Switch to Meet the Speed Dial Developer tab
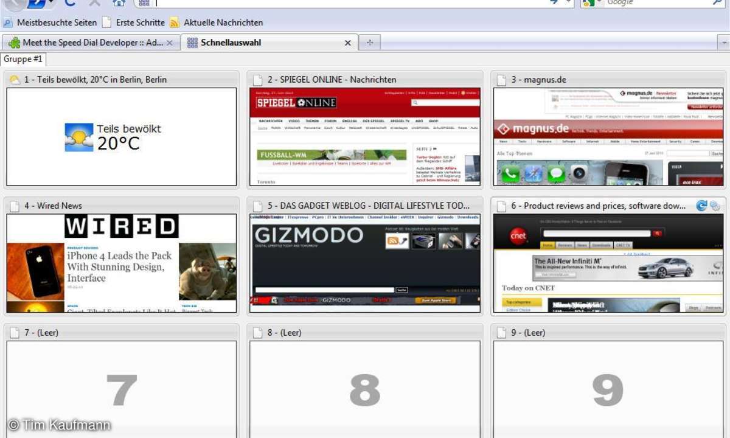Screen dimensions: 730x438 click(x=91, y=43)
